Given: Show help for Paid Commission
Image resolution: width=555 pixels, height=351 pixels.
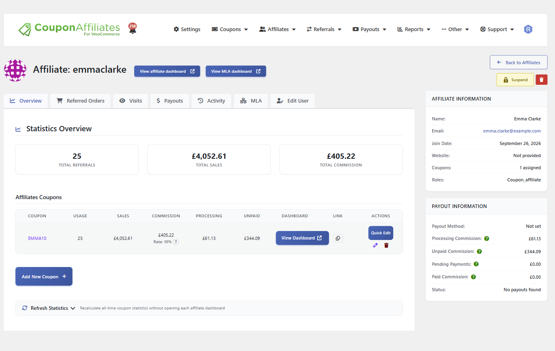Looking at the screenshot, I should [x=473, y=277].
